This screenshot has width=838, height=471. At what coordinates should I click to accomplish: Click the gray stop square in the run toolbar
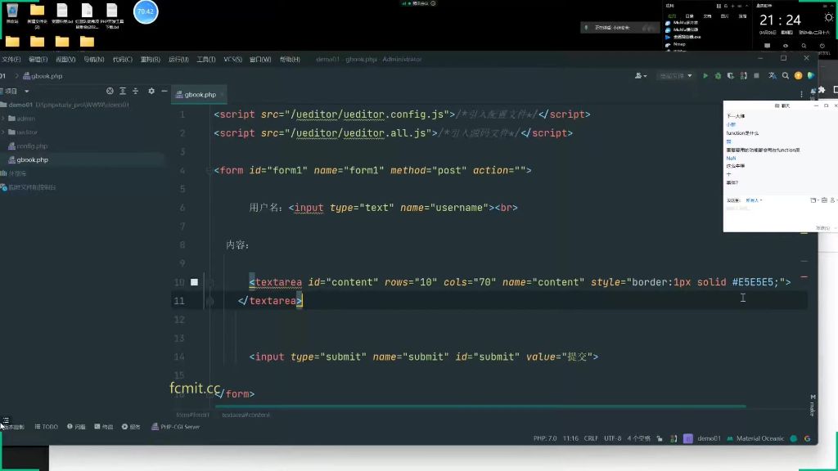756,76
